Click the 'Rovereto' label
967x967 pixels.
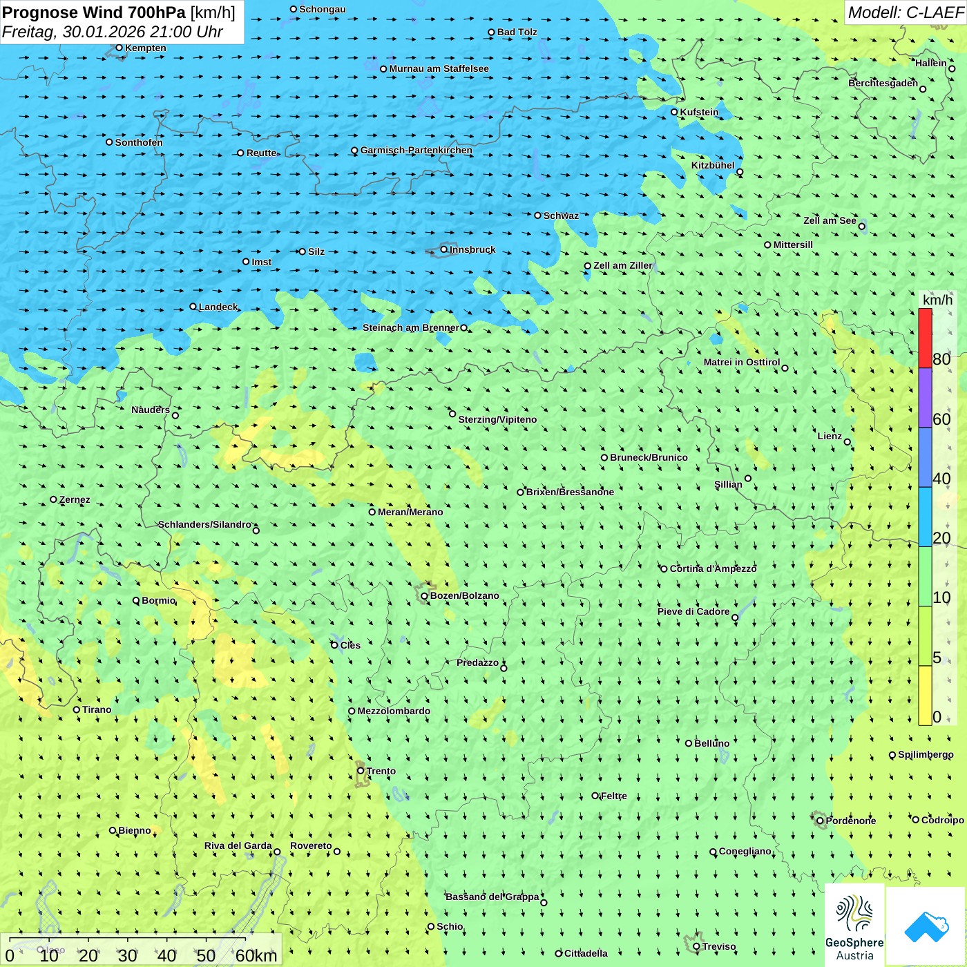point(311,845)
